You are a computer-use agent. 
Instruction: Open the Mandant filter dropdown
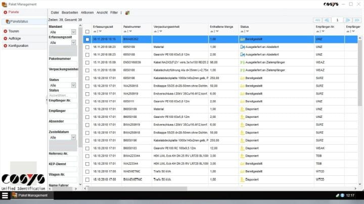(73, 32)
